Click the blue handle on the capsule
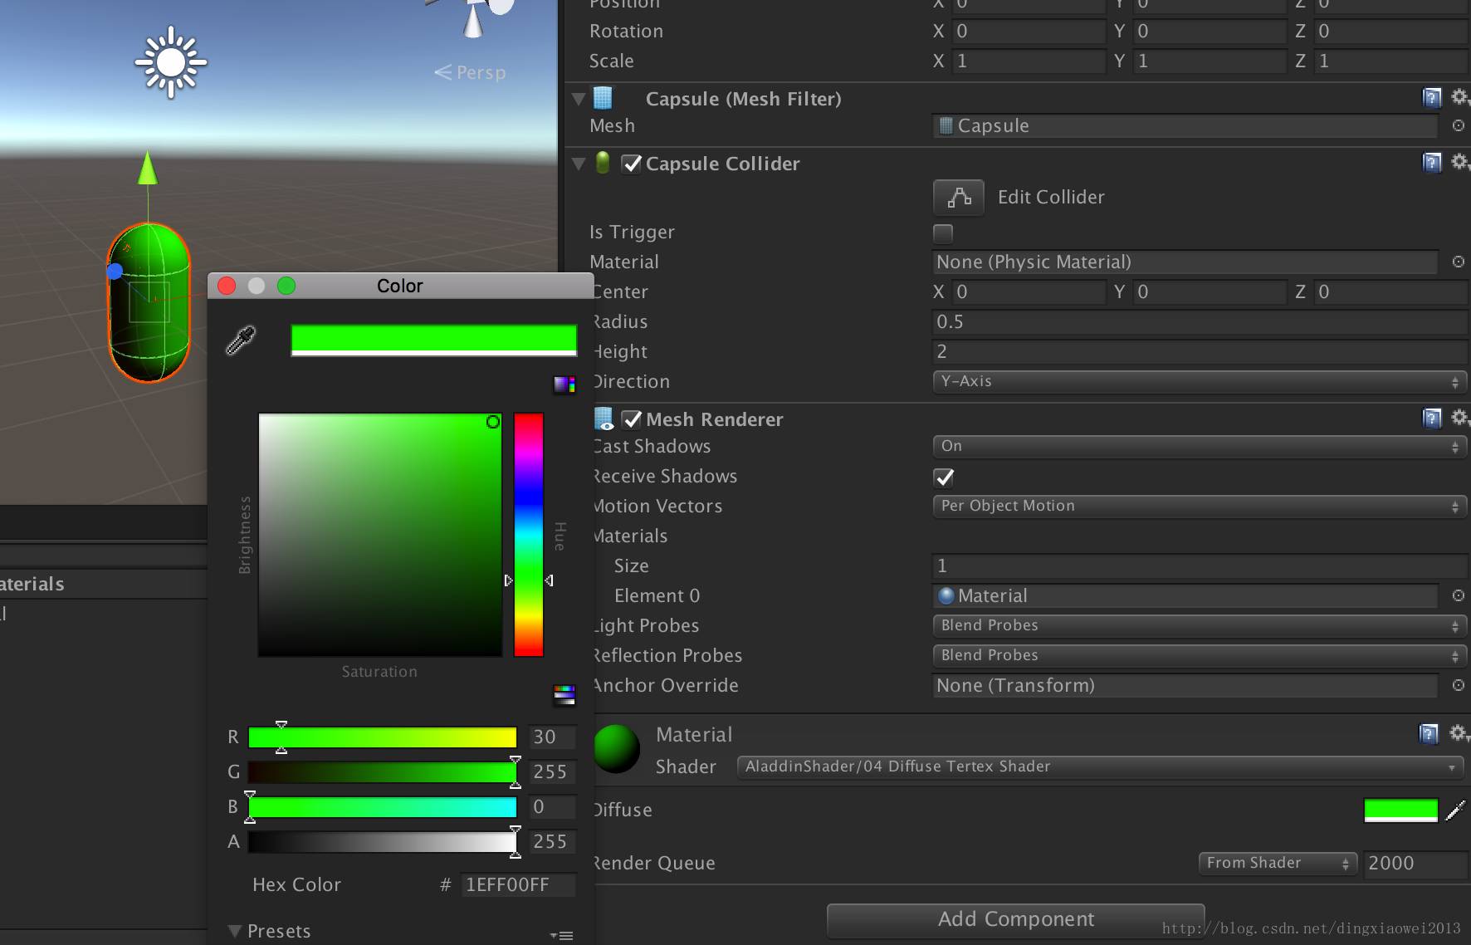 coord(115,271)
